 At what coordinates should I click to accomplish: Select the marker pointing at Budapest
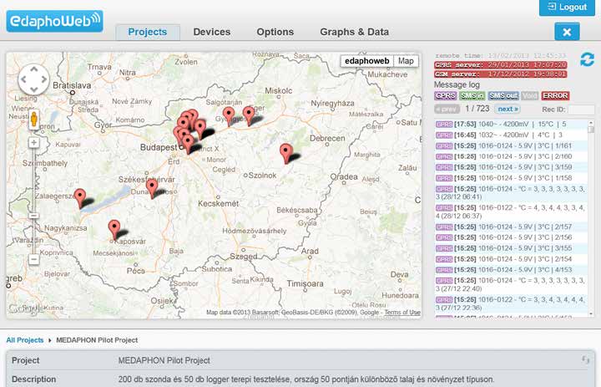click(x=188, y=144)
